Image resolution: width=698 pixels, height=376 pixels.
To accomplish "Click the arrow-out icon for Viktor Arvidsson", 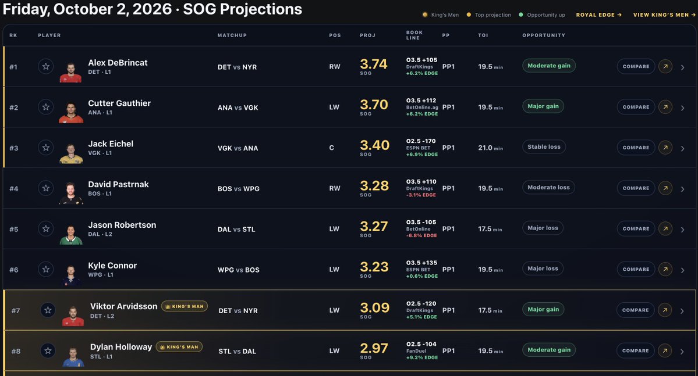I will [665, 310].
